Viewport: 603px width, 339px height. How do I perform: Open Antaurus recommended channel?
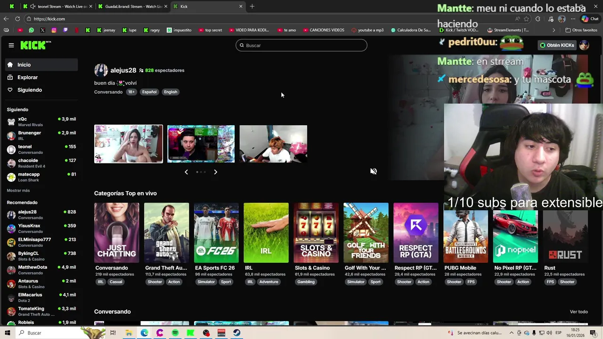coord(42,283)
